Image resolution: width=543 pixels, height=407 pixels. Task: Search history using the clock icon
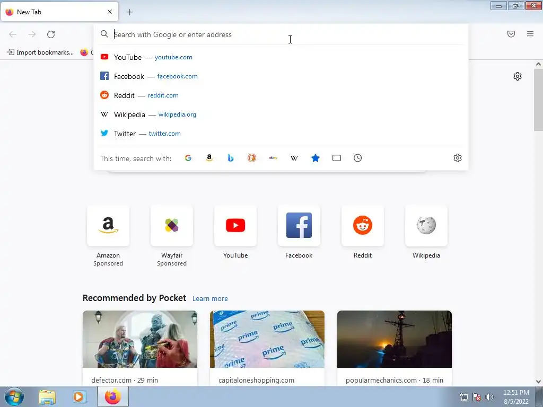tap(358, 158)
